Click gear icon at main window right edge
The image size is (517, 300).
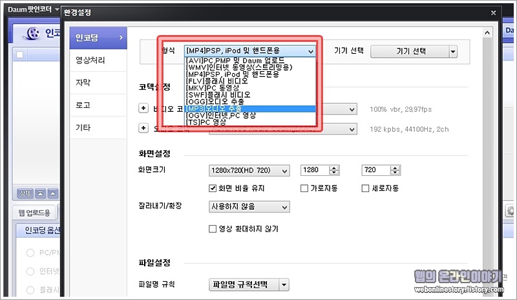[x=510, y=211]
